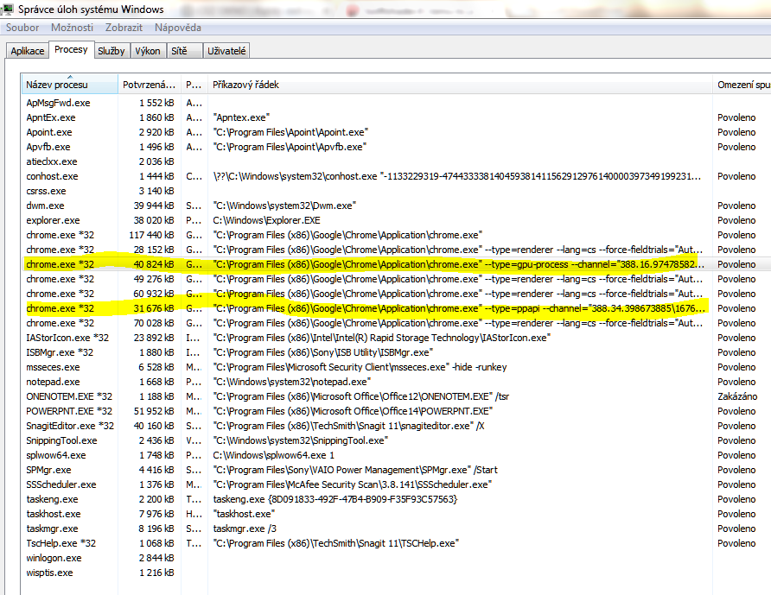
Task: Switch to the Služby tab
Action: [x=111, y=51]
